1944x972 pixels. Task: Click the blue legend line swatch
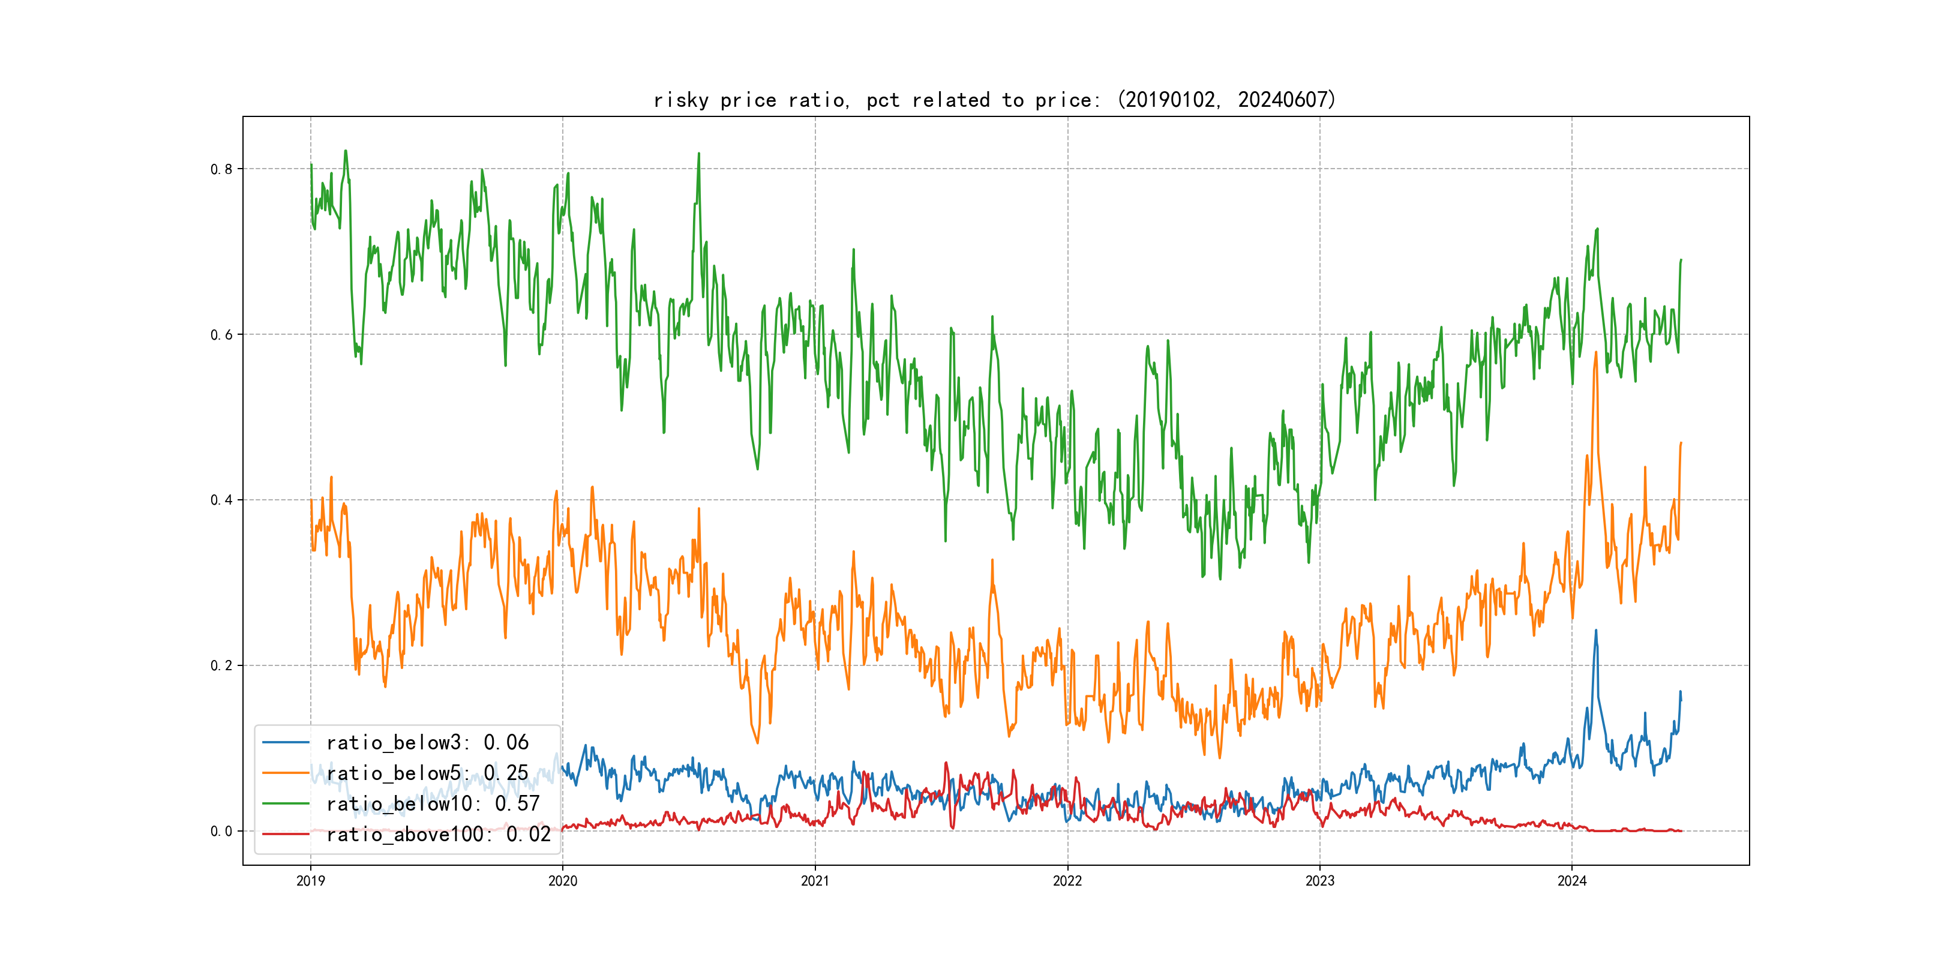pos(285,743)
